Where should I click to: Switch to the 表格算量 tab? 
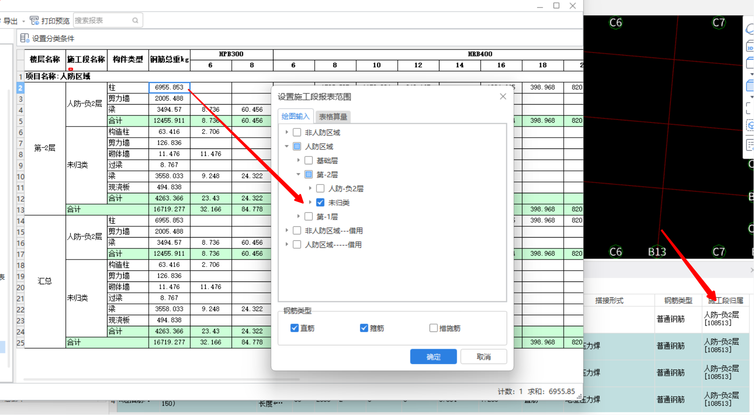pyautogui.click(x=333, y=117)
